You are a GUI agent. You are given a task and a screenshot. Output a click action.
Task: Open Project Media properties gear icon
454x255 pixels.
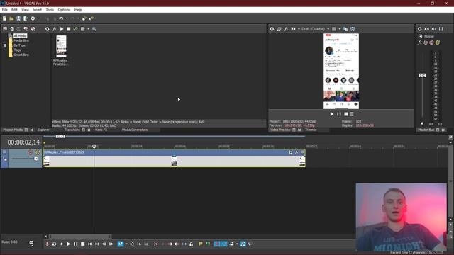click(47, 29)
